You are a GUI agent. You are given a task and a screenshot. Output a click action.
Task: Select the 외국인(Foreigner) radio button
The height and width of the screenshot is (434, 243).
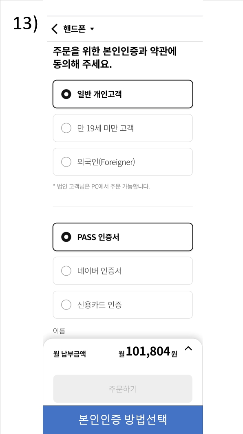point(66,162)
